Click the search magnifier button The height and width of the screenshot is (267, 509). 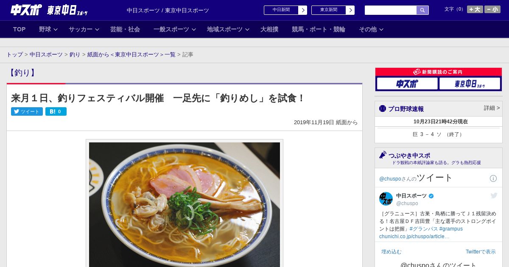pos(422,10)
